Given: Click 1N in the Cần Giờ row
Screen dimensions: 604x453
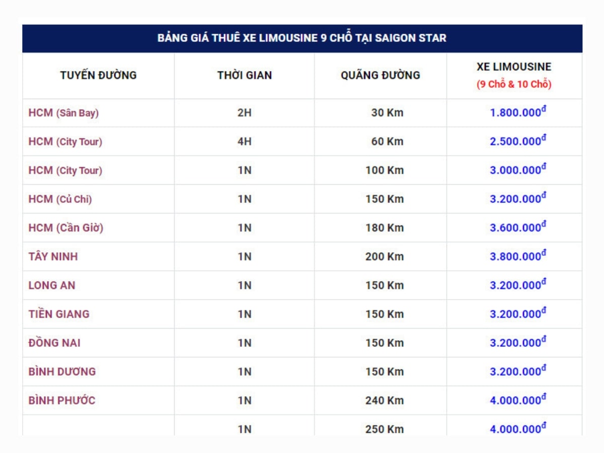Looking at the screenshot, I should [245, 228].
